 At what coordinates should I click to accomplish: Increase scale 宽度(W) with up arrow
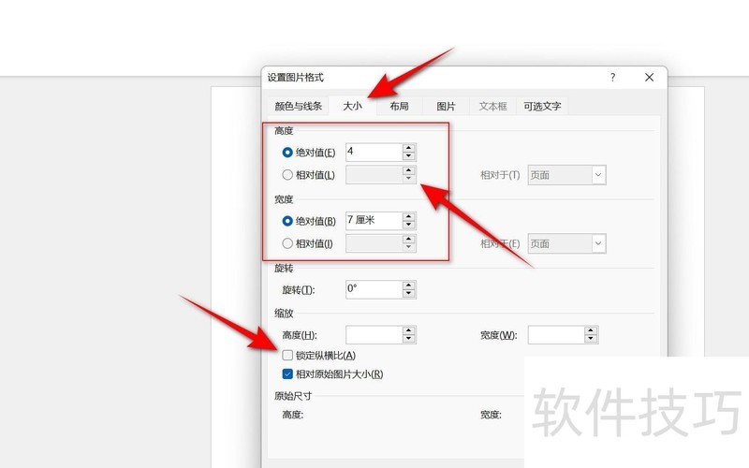(590, 329)
